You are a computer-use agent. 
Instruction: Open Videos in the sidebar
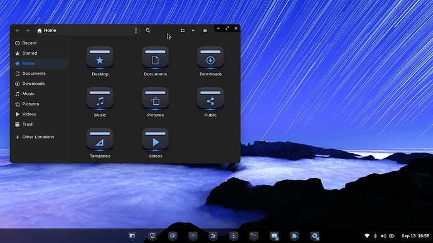click(x=40, y=114)
